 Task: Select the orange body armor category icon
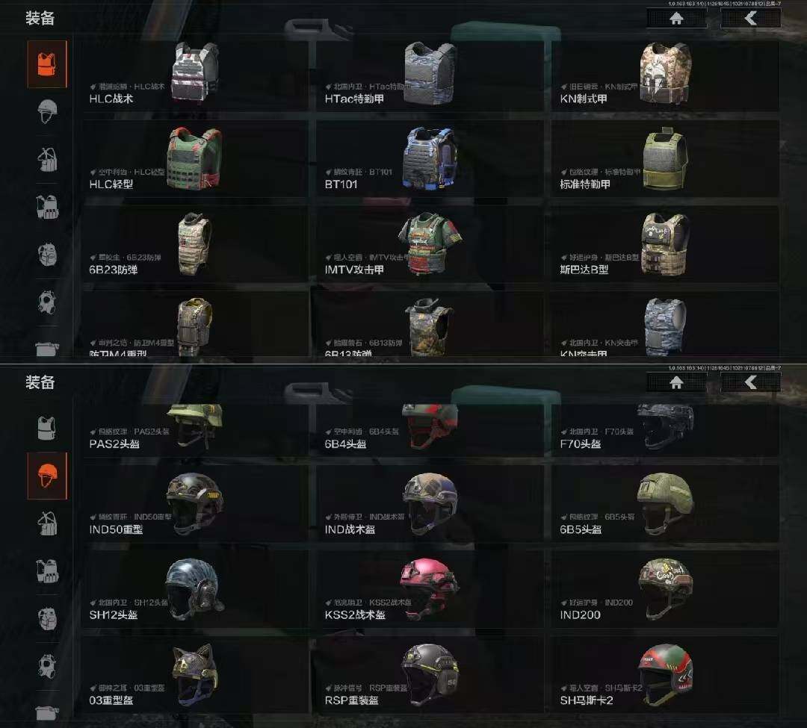pyautogui.click(x=47, y=63)
